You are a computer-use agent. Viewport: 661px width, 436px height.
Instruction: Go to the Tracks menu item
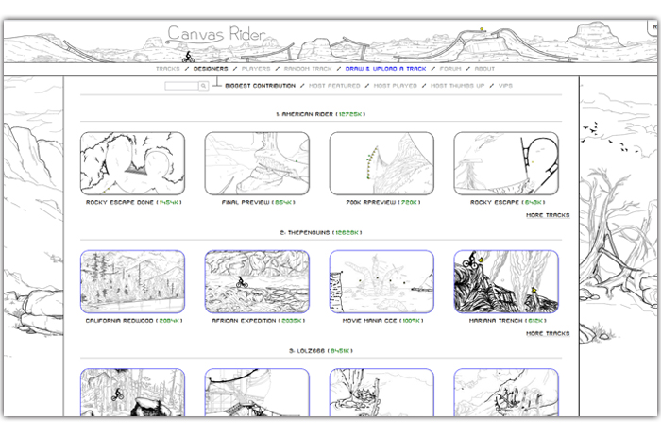click(168, 69)
